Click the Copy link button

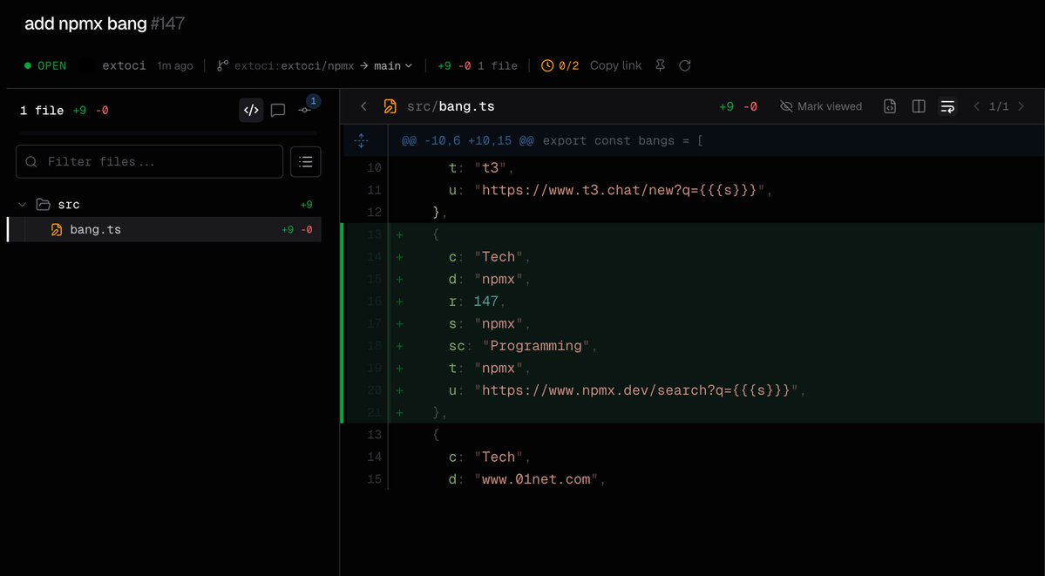(616, 65)
